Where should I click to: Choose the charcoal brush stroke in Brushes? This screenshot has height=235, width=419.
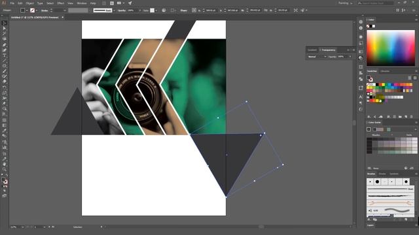coord(390,196)
